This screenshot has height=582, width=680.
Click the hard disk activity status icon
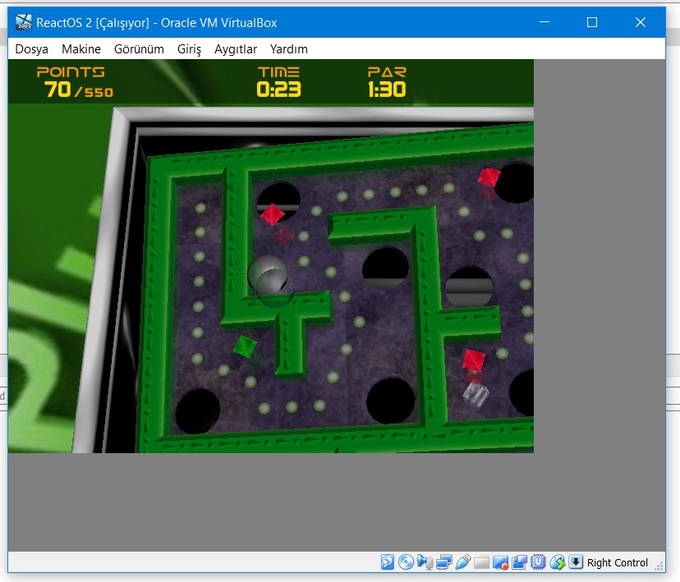(388, 562)
